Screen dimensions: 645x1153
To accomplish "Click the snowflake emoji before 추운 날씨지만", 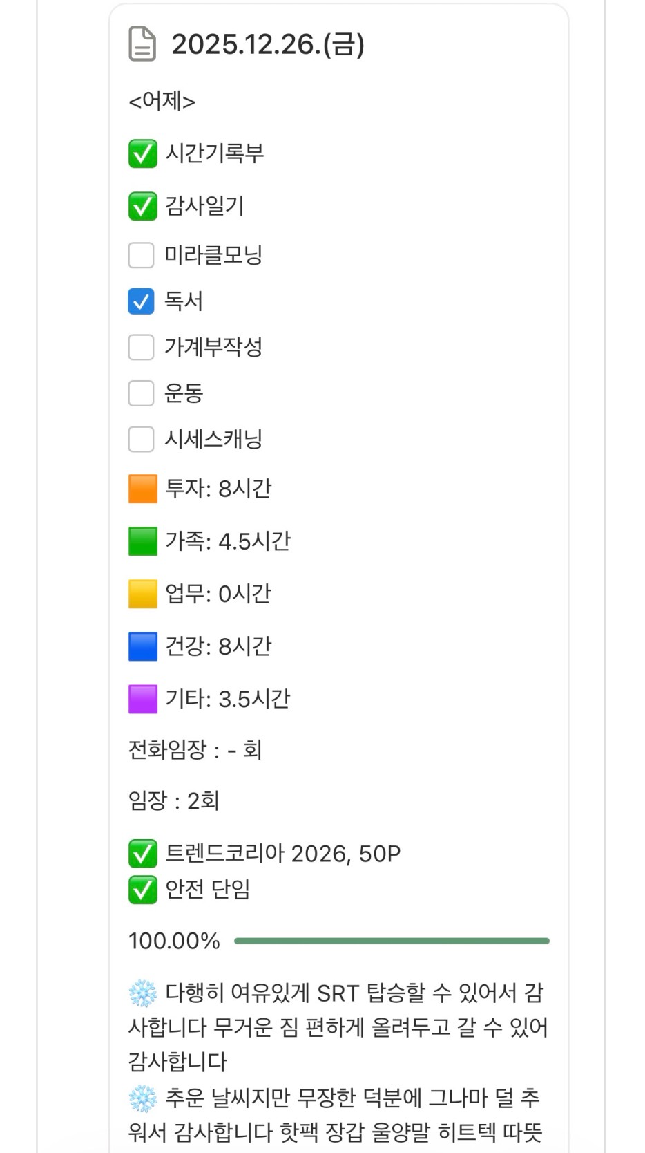I will click(x=143, y=1098).
